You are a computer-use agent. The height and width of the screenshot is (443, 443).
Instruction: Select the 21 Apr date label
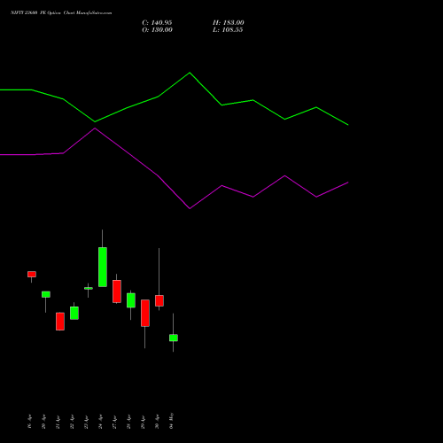coord(58,422)
